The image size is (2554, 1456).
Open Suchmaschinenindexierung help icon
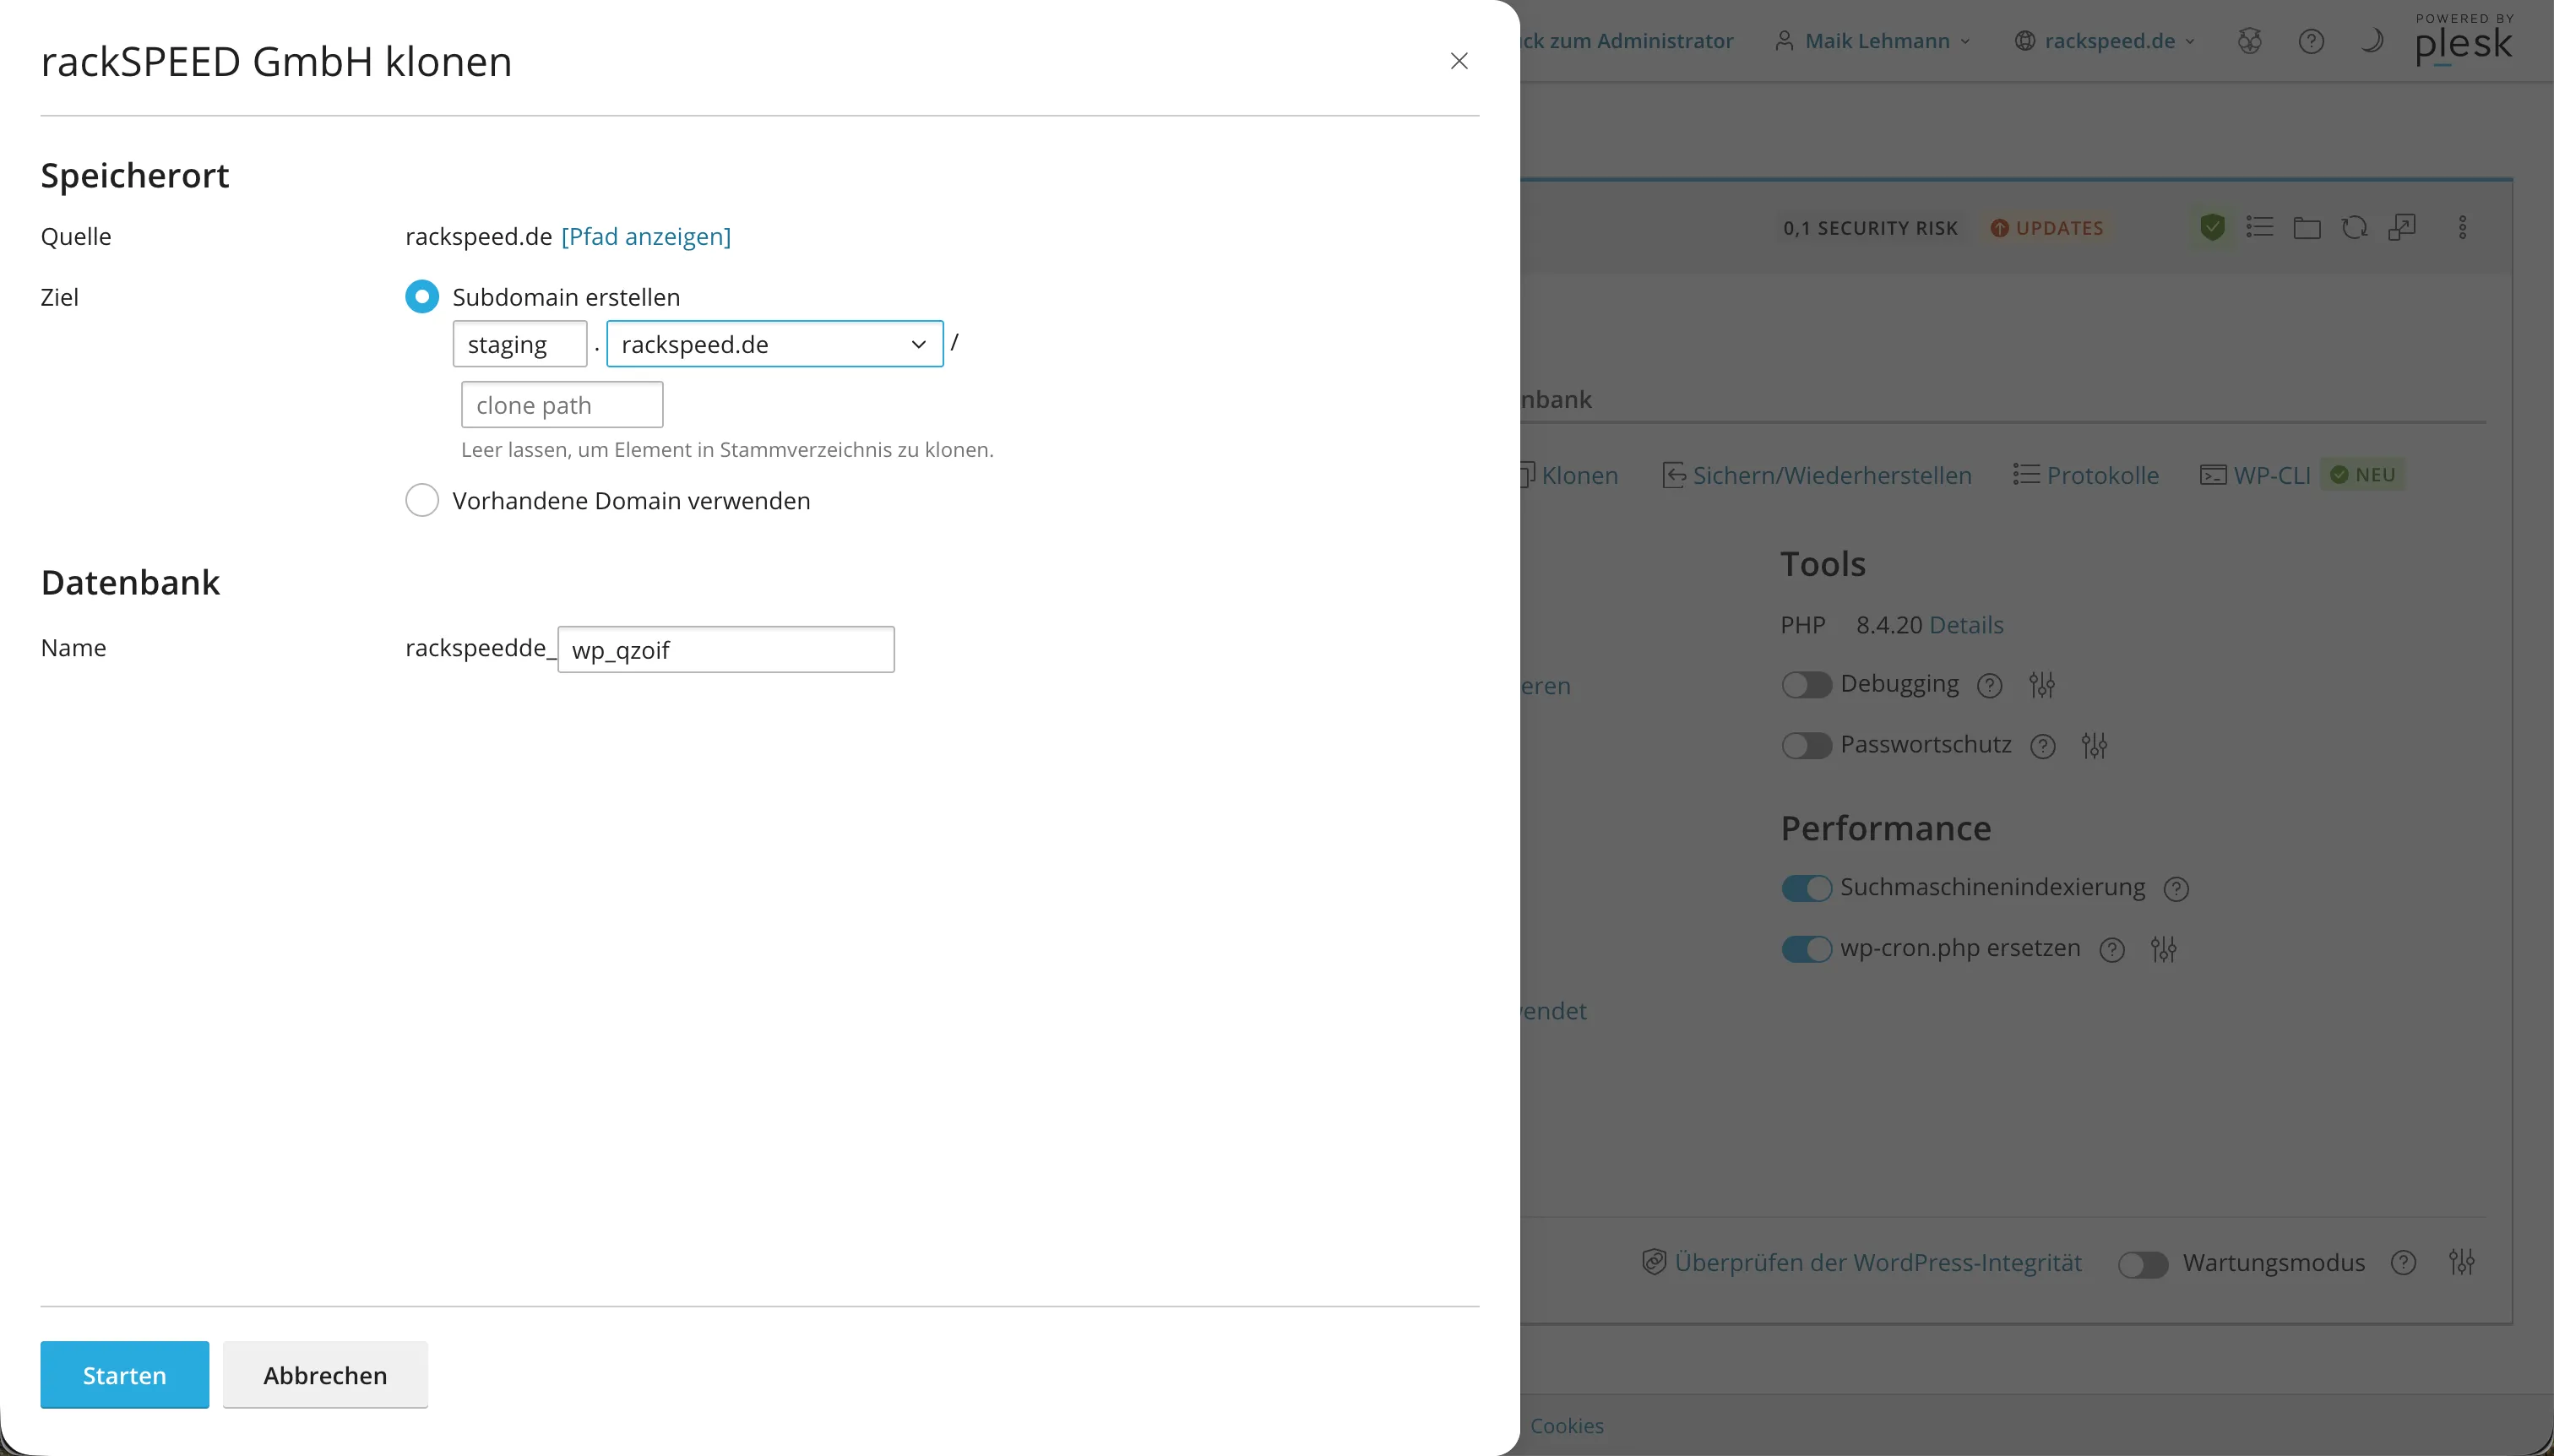click(2176, 888)
